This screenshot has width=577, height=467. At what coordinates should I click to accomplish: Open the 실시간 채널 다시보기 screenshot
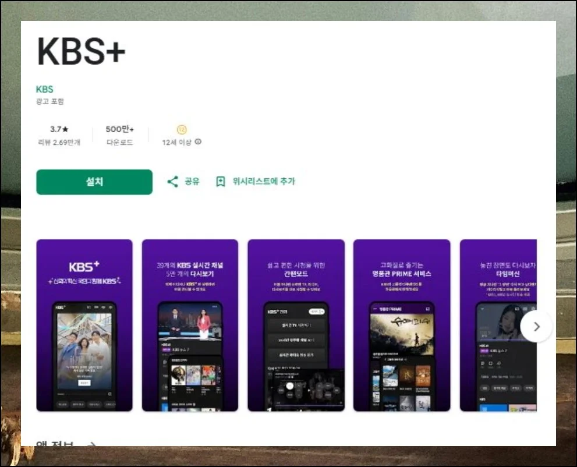[x=190, y=325]
